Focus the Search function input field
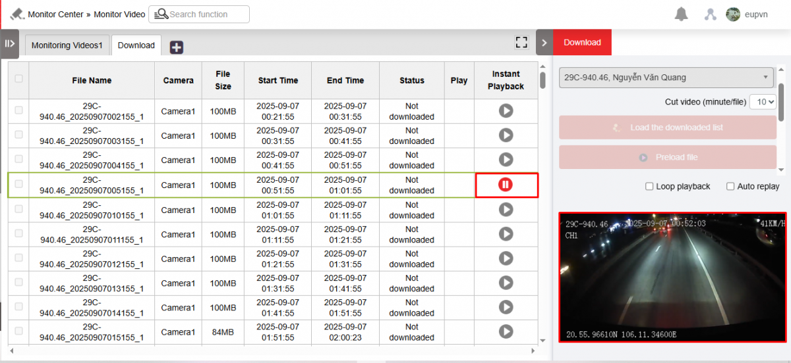Screen dimensions: 791x363 (x=199, y=14)
